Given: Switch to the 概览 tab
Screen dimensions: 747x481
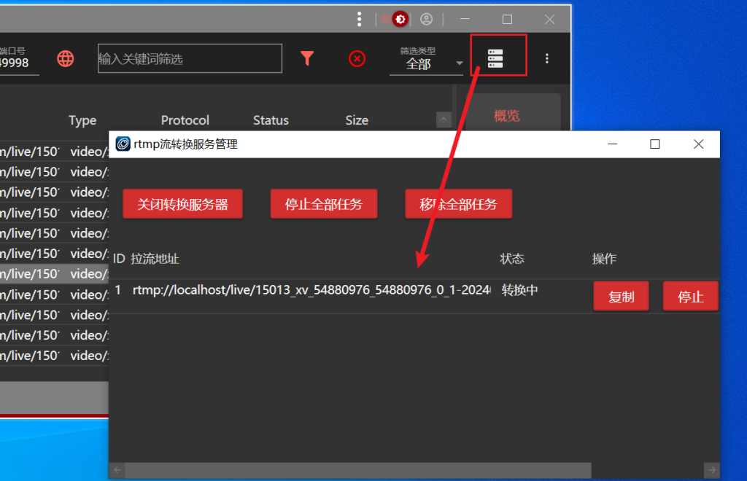Looking at the screenshot, I should click(506, 115).
